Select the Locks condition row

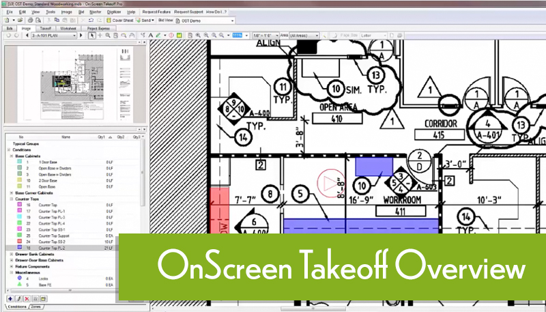pos(63,279)
